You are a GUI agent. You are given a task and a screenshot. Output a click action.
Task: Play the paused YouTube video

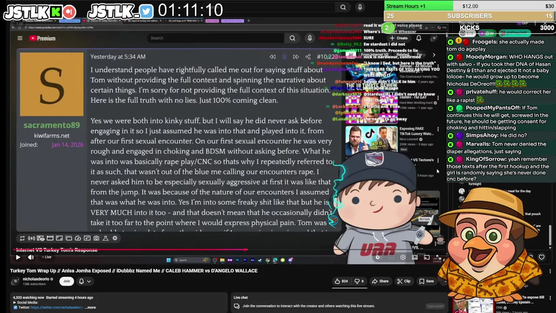(x=18, y=257)
